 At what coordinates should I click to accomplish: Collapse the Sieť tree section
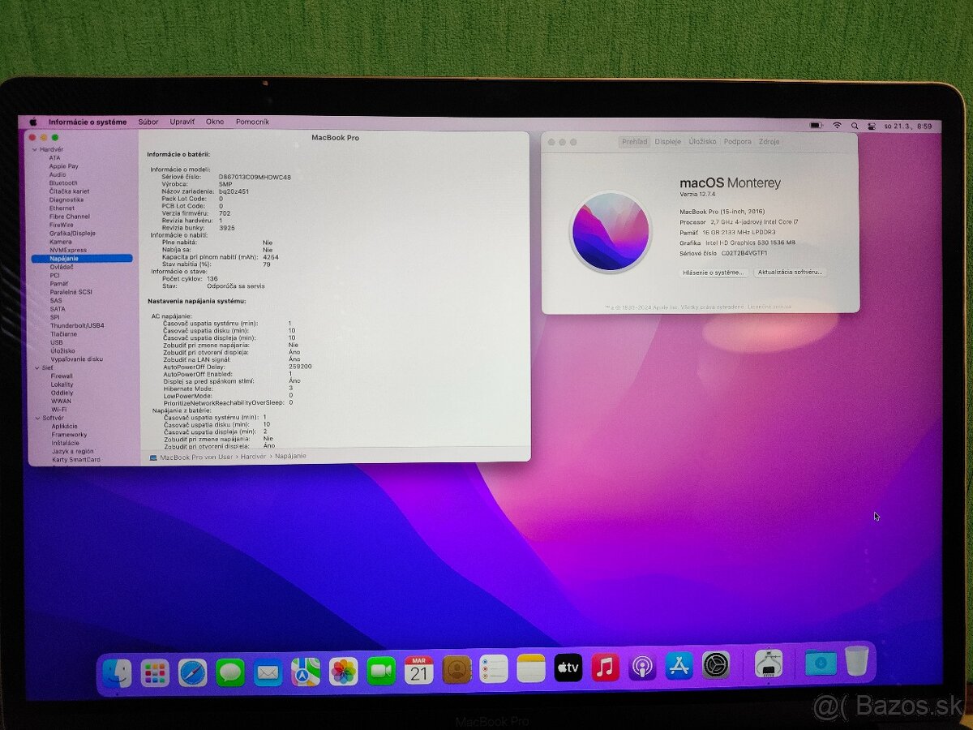pyautogui.click(x=37, y=367)
